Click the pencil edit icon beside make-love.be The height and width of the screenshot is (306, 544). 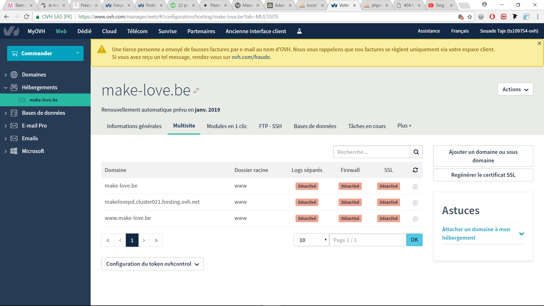(196, 90)
